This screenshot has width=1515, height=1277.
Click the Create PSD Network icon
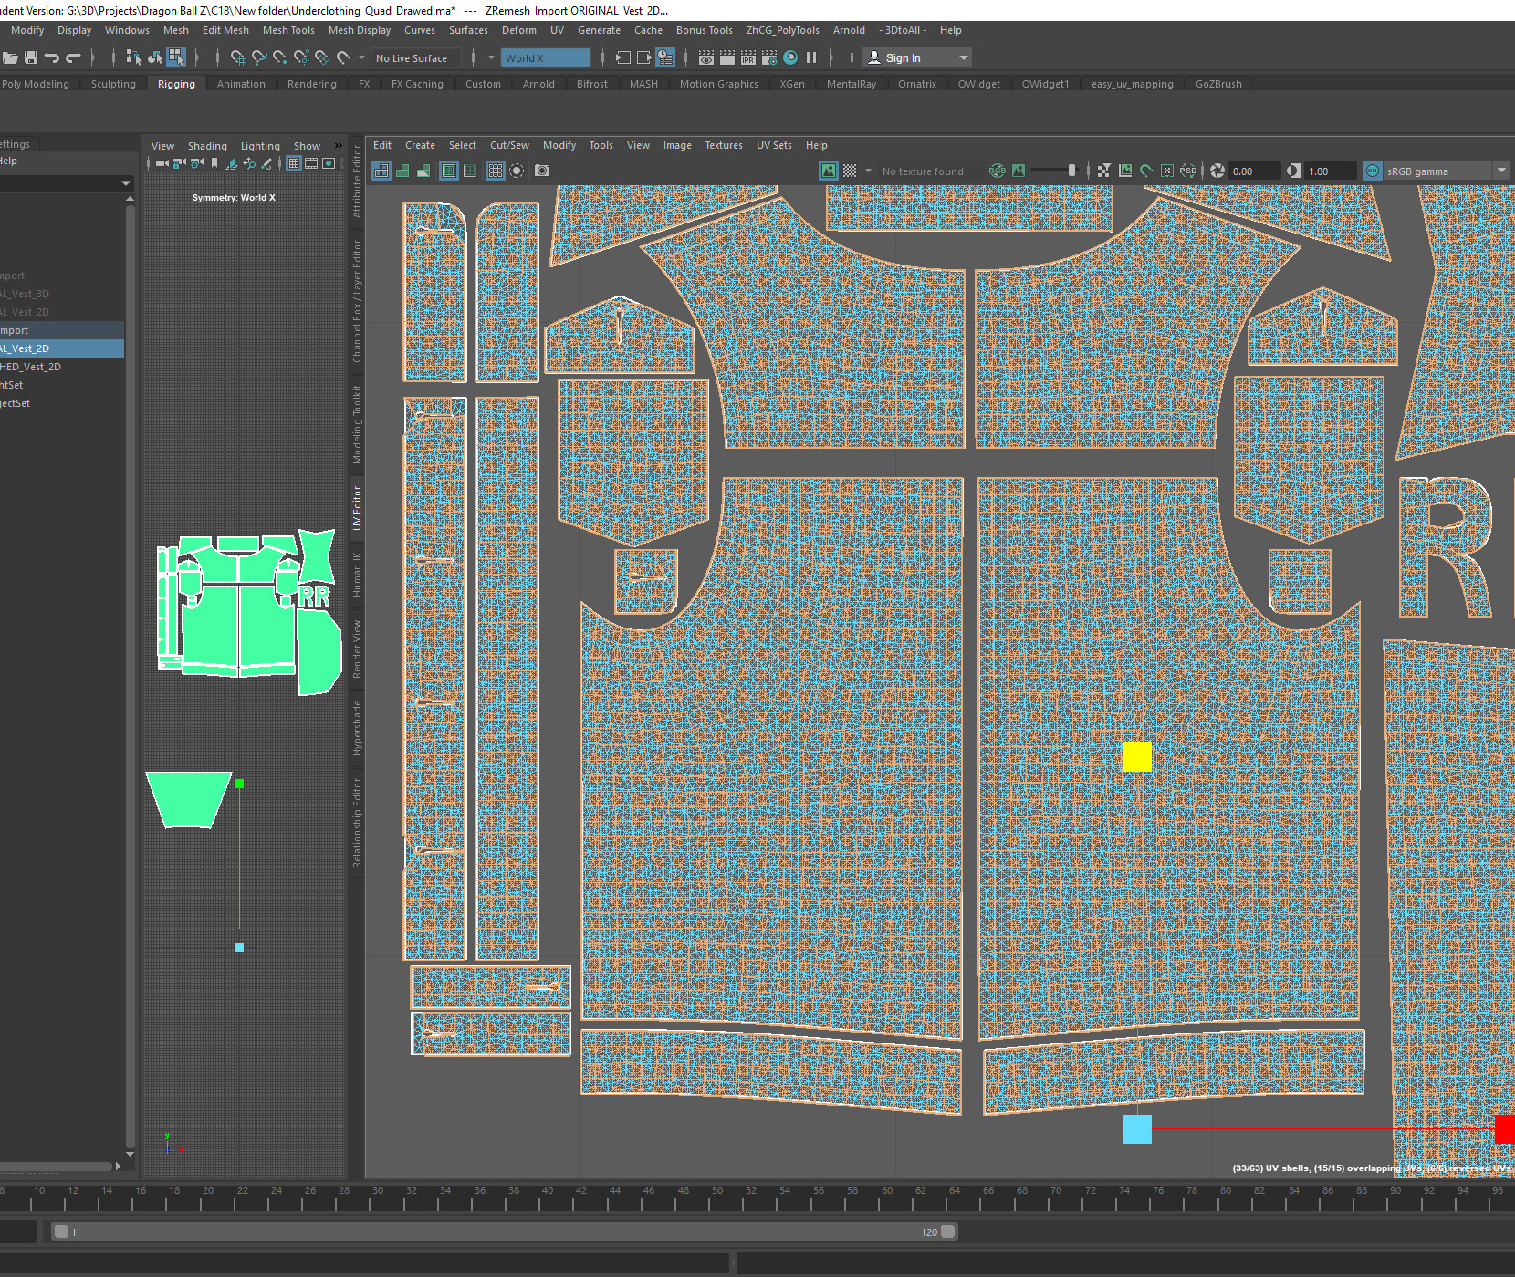coord(1188,171)
